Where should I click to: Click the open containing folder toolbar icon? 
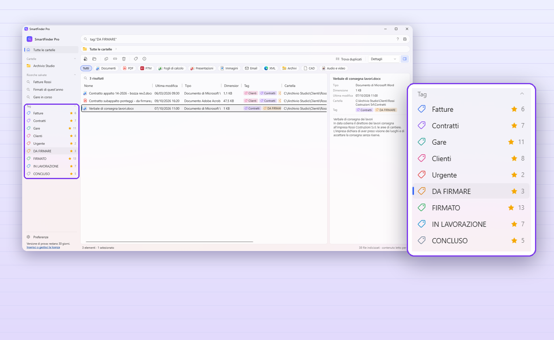tap(94, 59)
